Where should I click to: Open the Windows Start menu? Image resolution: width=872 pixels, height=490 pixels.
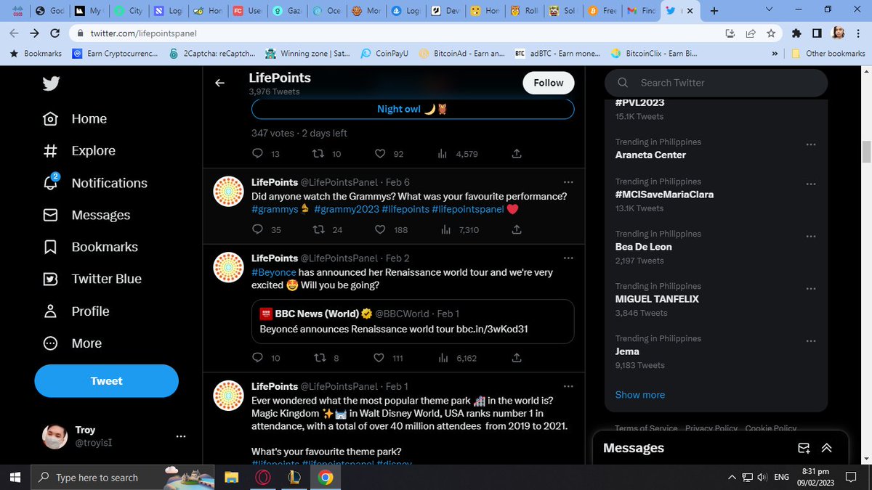coord(15,477)
